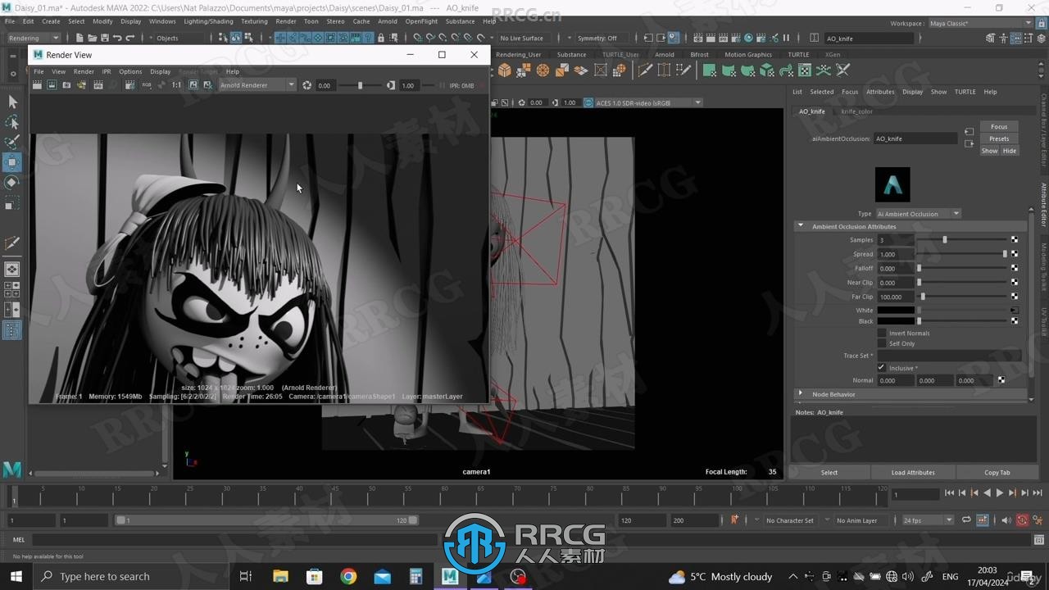Viewport: 1049px width, 590px height.
Task: Click the Undo arrow icon
Action: 117,38
